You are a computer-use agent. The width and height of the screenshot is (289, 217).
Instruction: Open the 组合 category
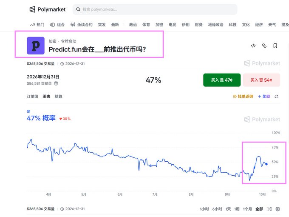(57, 25)
